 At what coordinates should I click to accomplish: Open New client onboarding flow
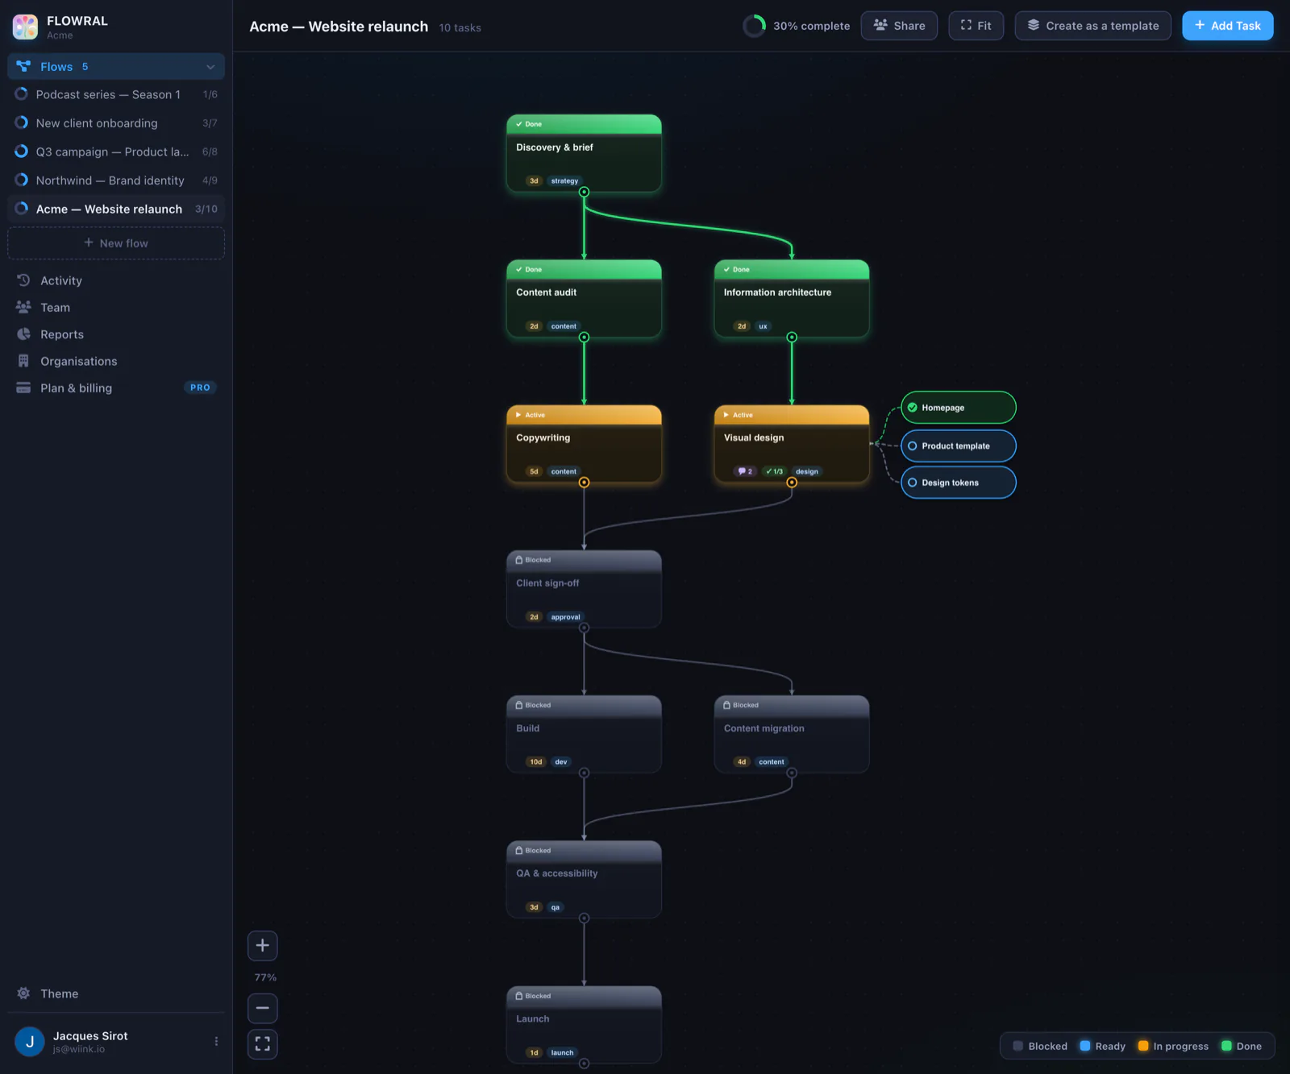click(x=116, y=123)
